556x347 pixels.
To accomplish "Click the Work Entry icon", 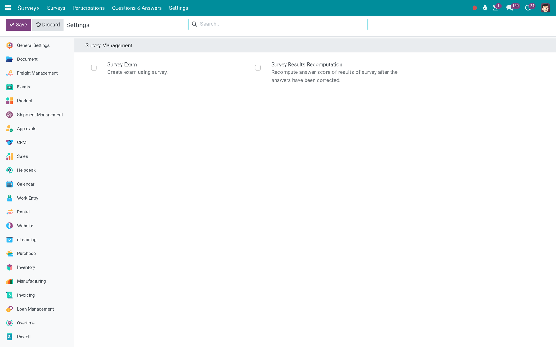I will pos(10,198).
